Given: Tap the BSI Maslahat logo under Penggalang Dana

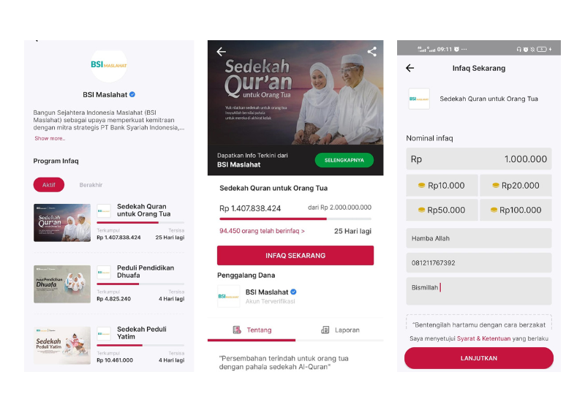Looking at the screenshot, I should [229, 296].
